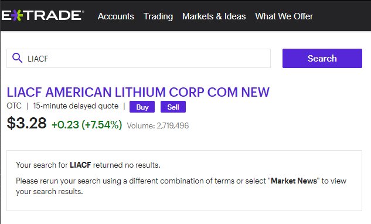371x224 pixels.
Task: Click the $3.28 stock price
Action: (x=27, y=123)
